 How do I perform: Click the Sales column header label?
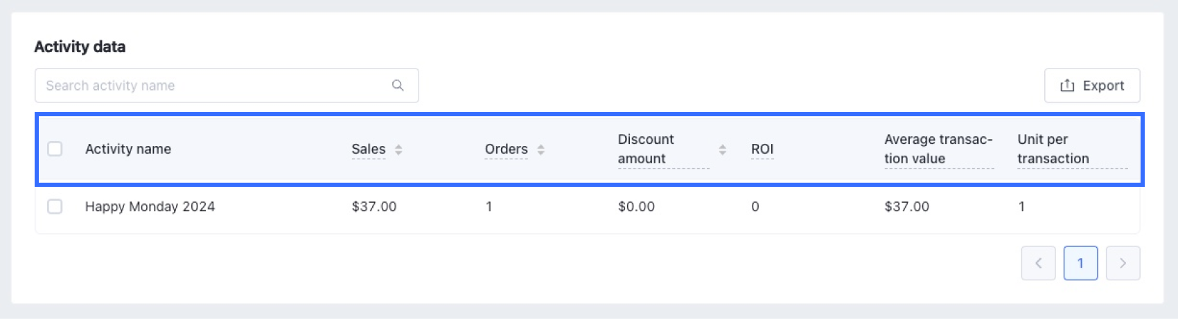(368, 149)
